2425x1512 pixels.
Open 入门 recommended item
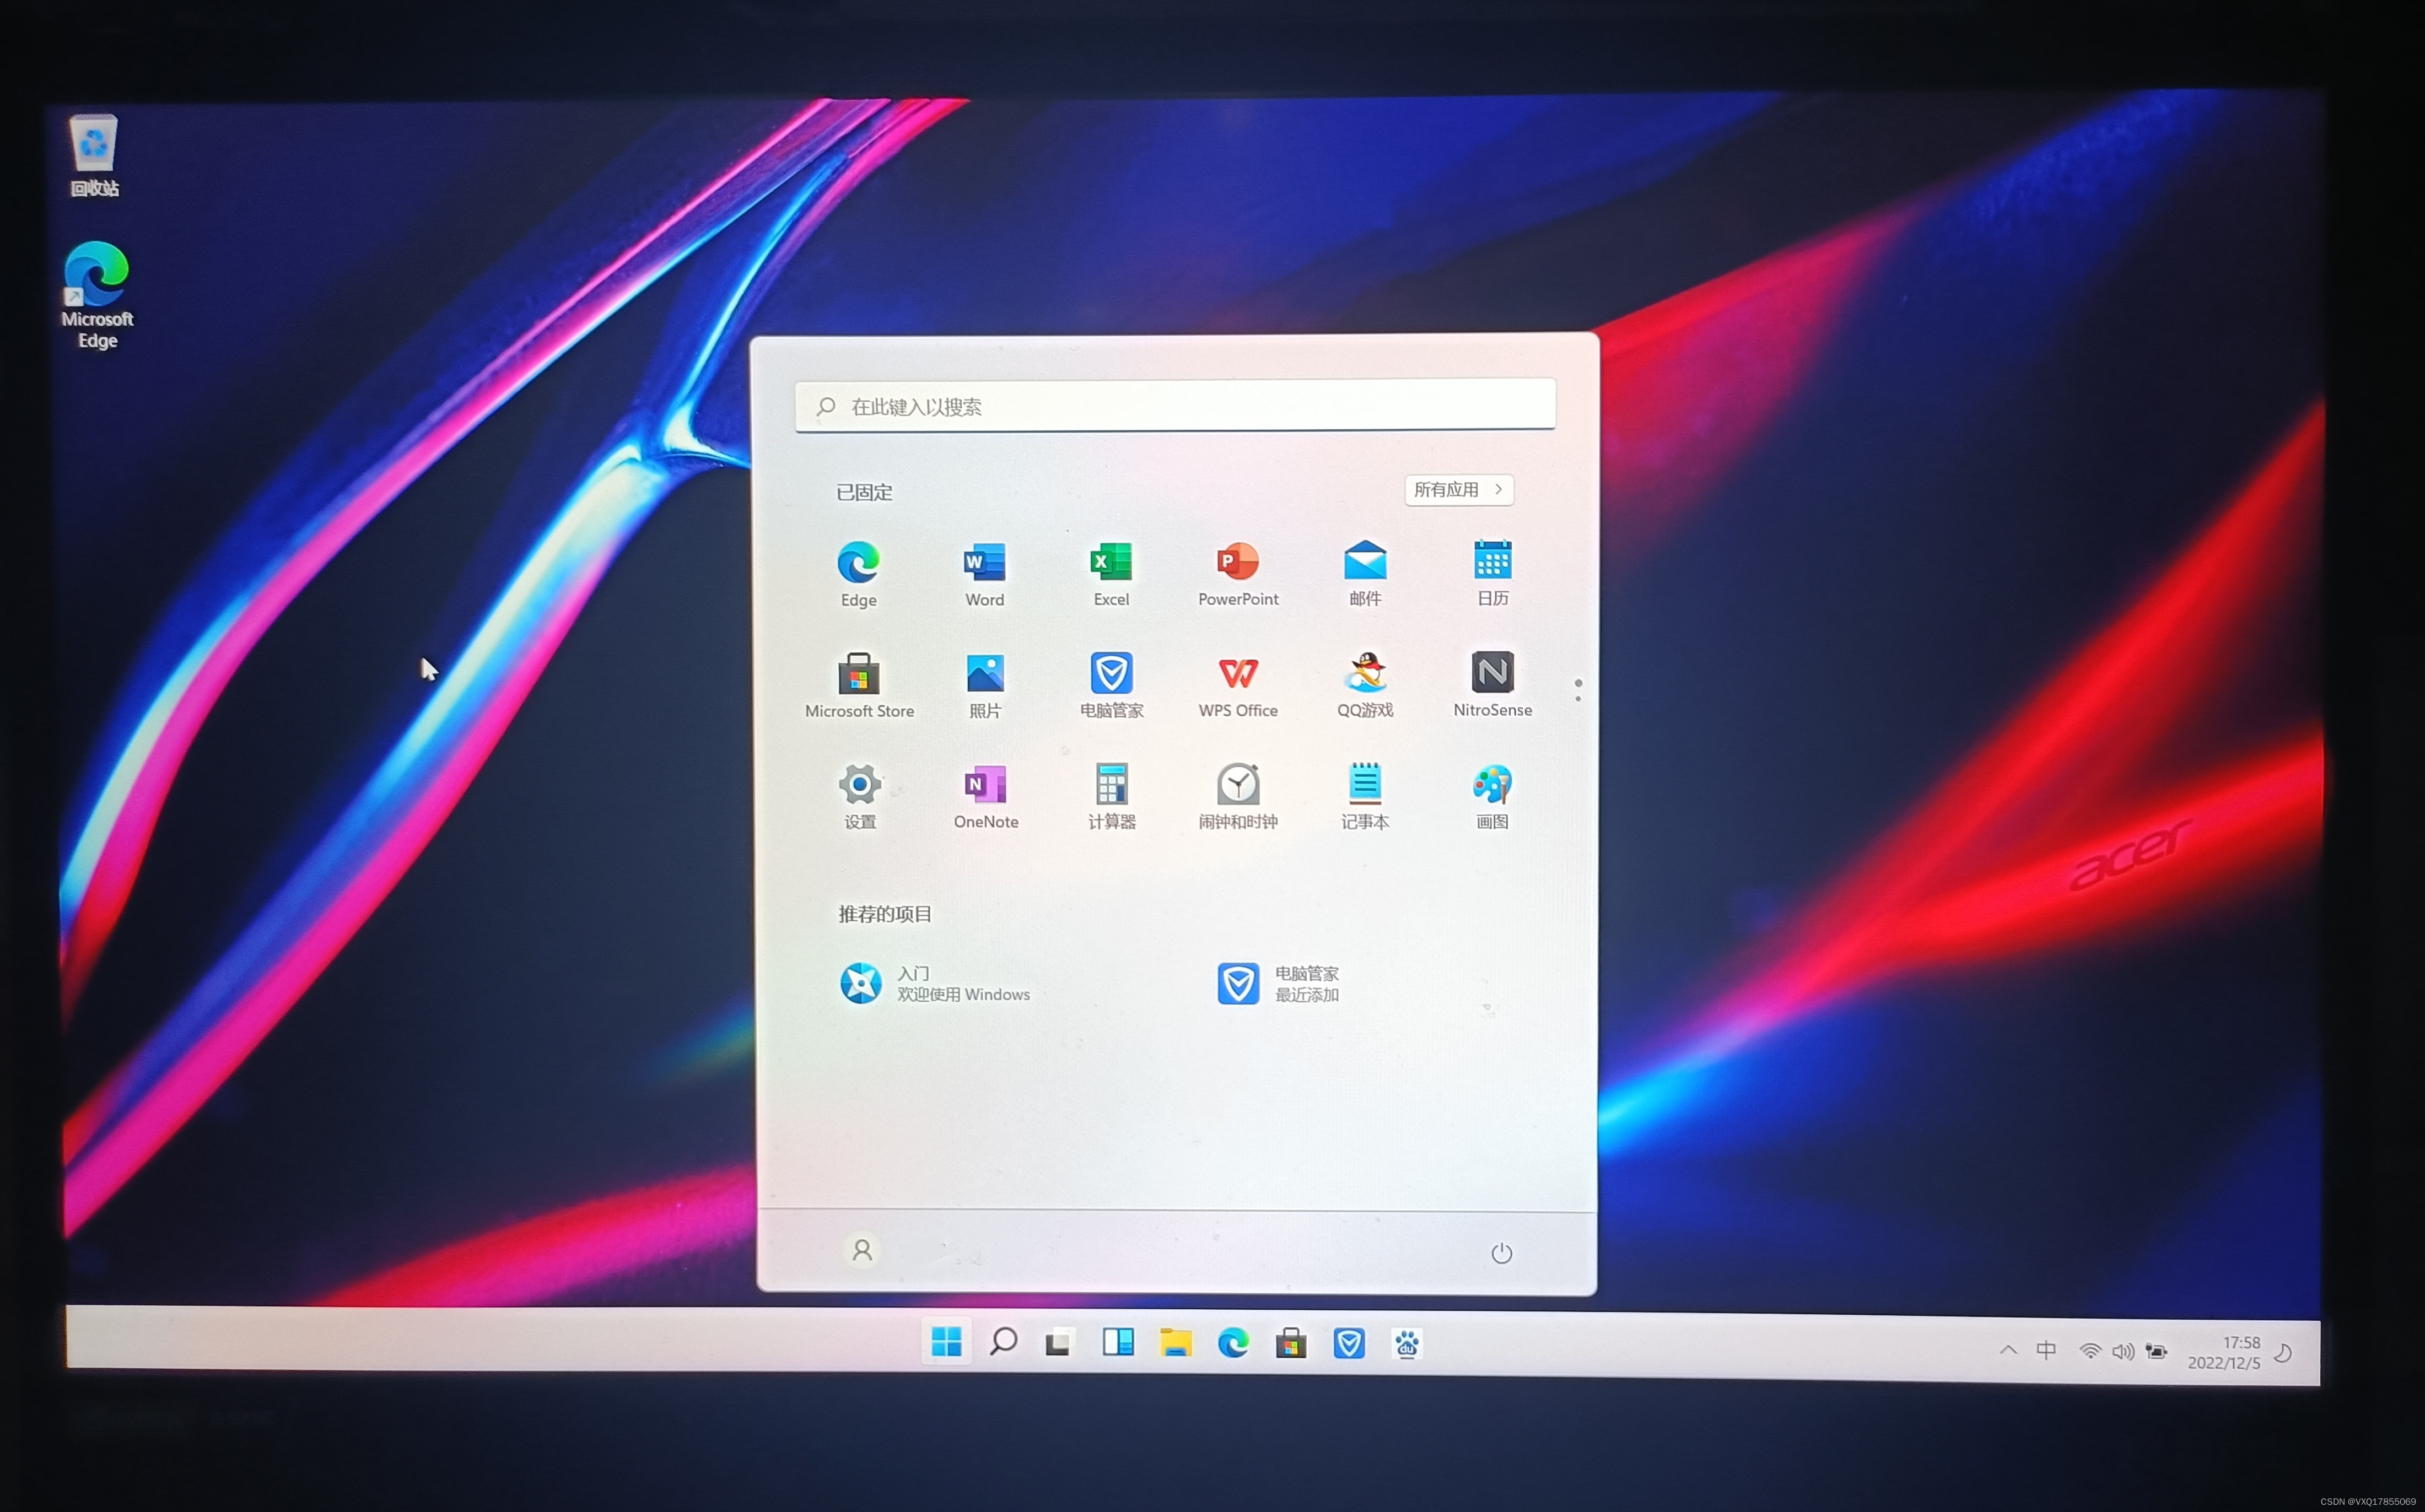935,983
